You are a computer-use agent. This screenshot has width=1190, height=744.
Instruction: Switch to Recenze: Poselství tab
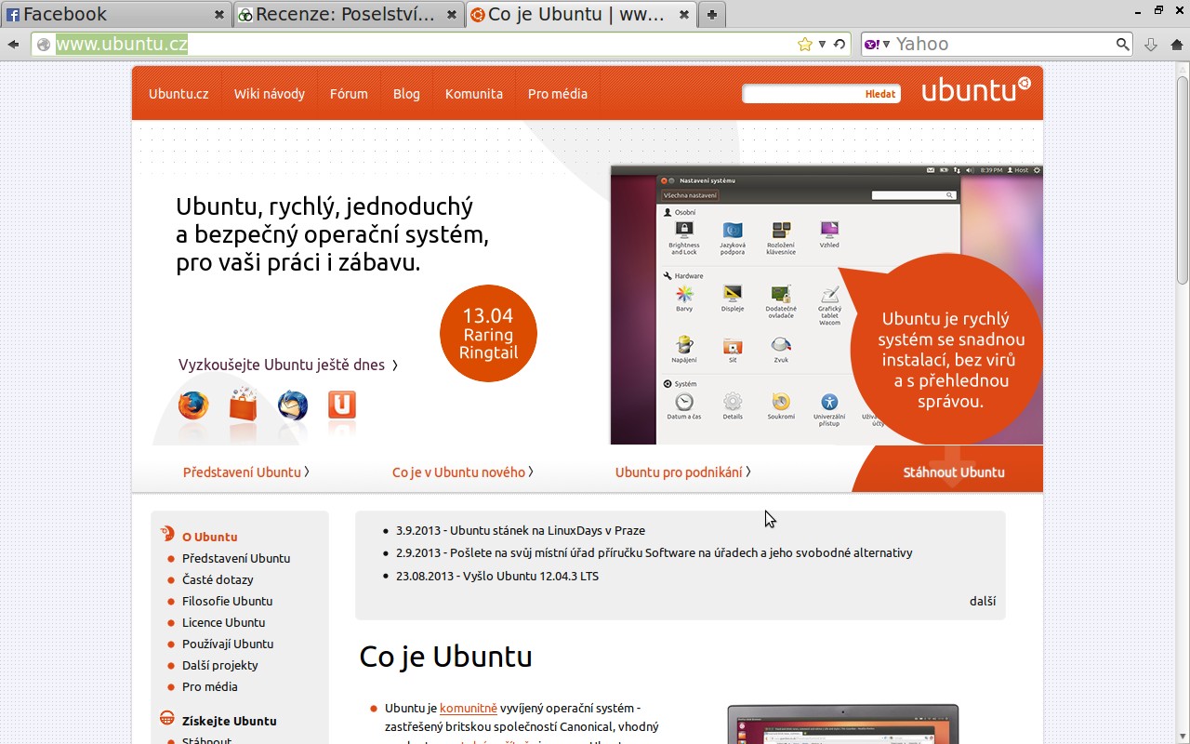tap(349, 15)
